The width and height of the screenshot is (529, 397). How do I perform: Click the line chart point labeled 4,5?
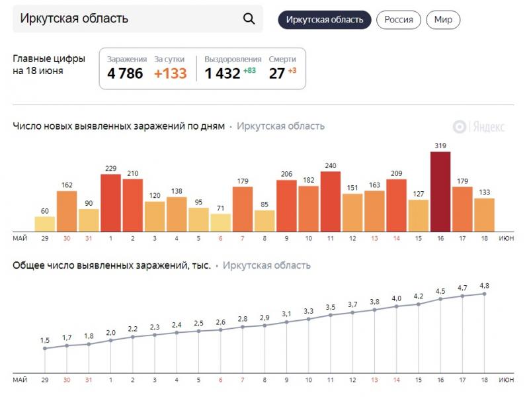coord(440,299)
